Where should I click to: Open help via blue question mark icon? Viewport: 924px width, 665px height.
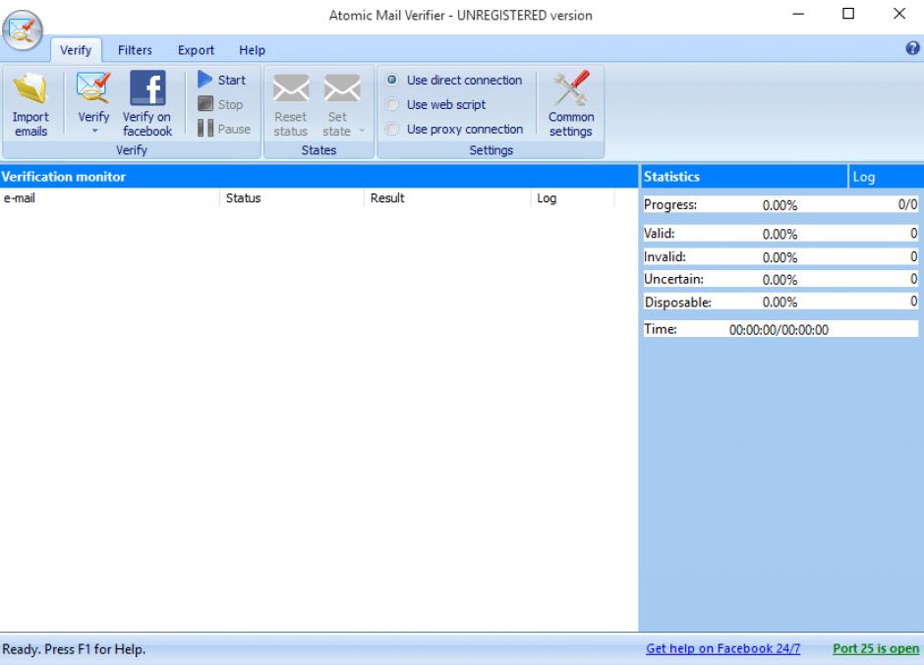pos(912,48)
